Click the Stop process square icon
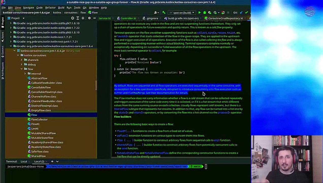The width and height of the screenshot is (323, 183). point(228,12)
